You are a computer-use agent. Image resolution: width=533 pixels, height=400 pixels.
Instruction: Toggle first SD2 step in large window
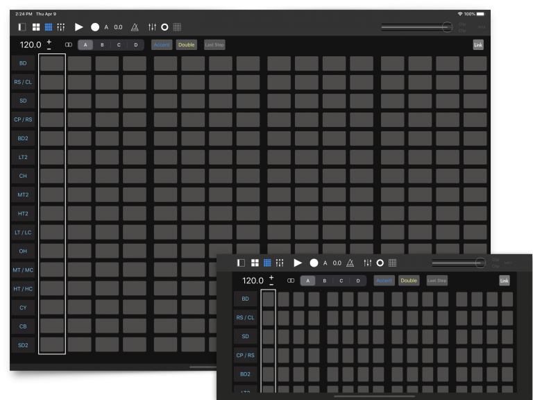[52, 345]
